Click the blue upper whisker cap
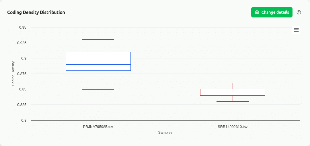The height and width of the screenshot is (146, 310). (x=98, y=40)
